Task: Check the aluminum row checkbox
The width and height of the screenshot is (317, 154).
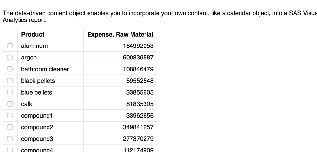Action: (x=10, y=46)
